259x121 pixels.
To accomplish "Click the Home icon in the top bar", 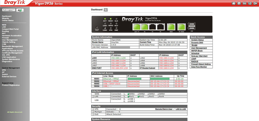I will tap(233, 3).
